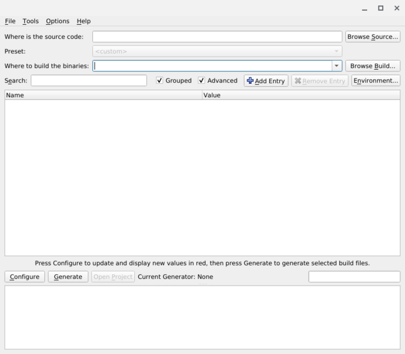The image size is (405, 354).
Task: Click the Name column header
Action: click(x=103, y=95)
